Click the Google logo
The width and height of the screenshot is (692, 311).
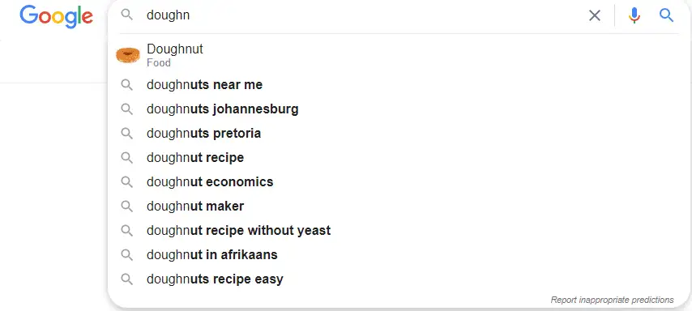click(x=56, y=16)
